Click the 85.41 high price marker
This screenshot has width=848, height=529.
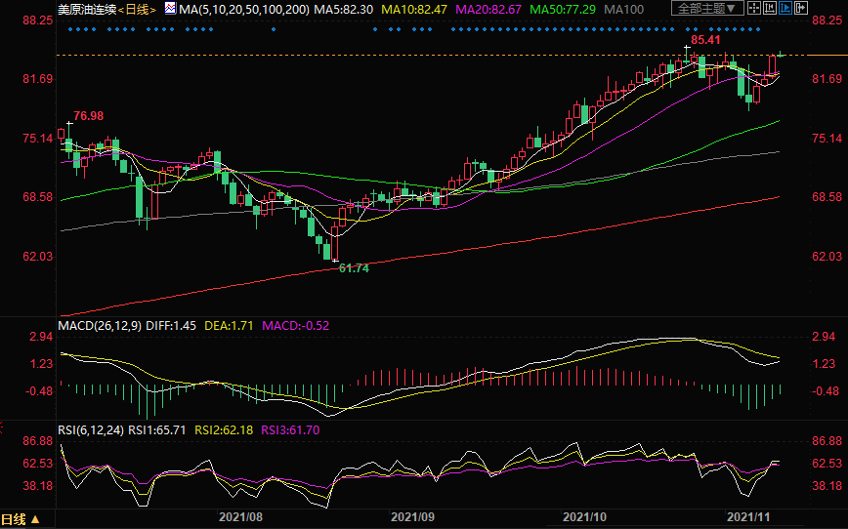click(x=705, y=40)
